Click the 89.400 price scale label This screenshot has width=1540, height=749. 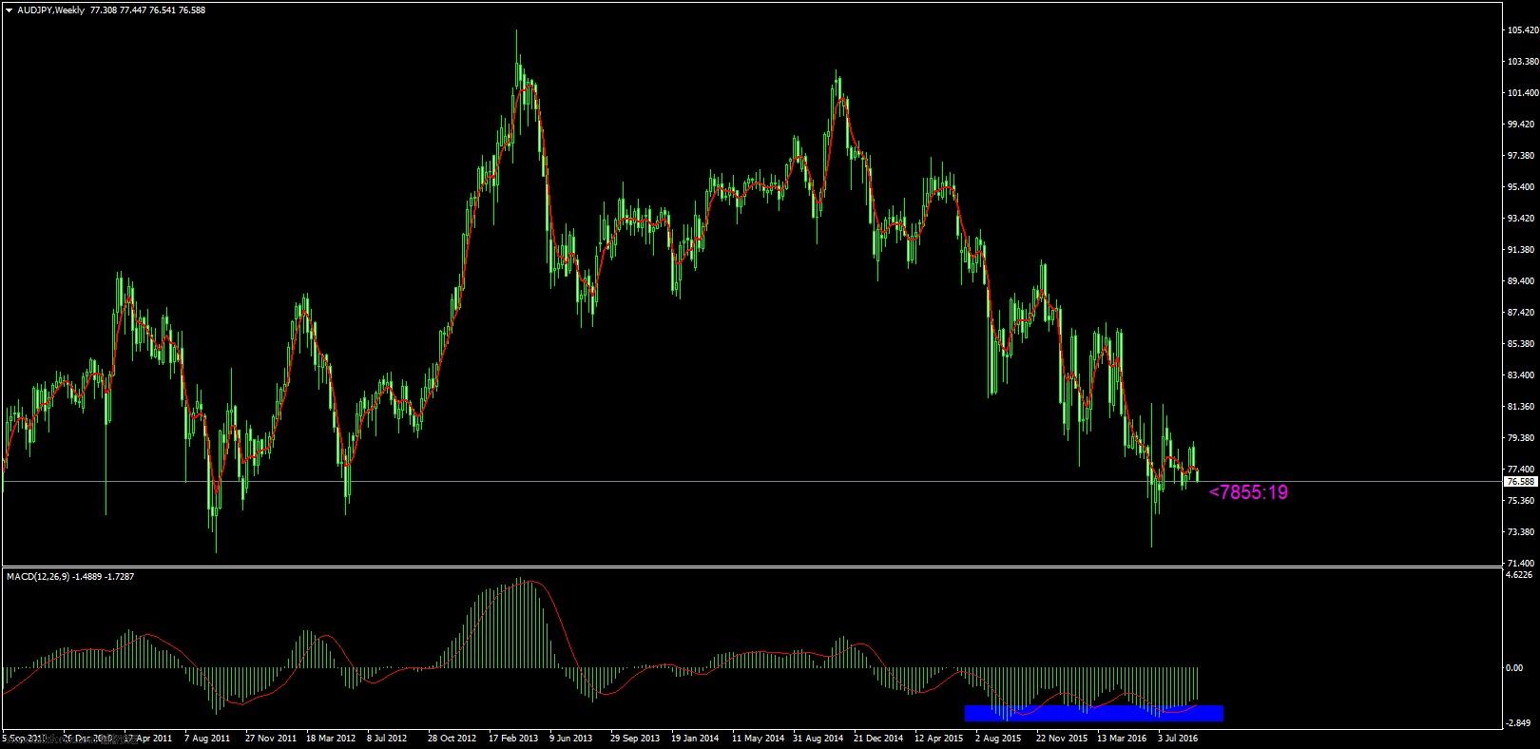point(1522,281)
